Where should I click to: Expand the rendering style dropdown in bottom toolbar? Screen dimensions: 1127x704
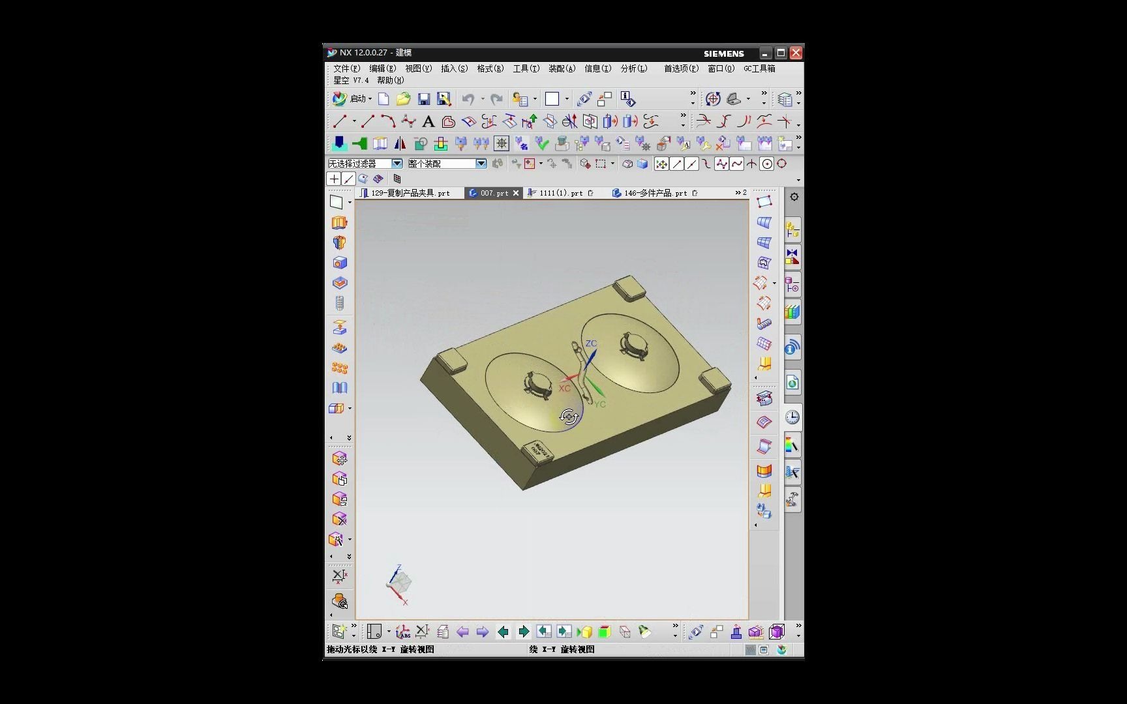(389, 632)
